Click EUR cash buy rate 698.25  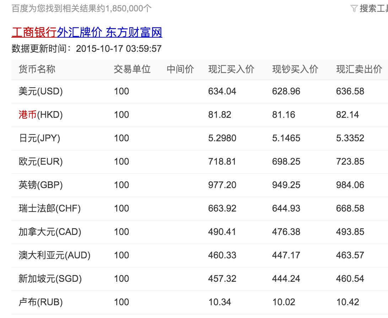[x=286, y=162]
